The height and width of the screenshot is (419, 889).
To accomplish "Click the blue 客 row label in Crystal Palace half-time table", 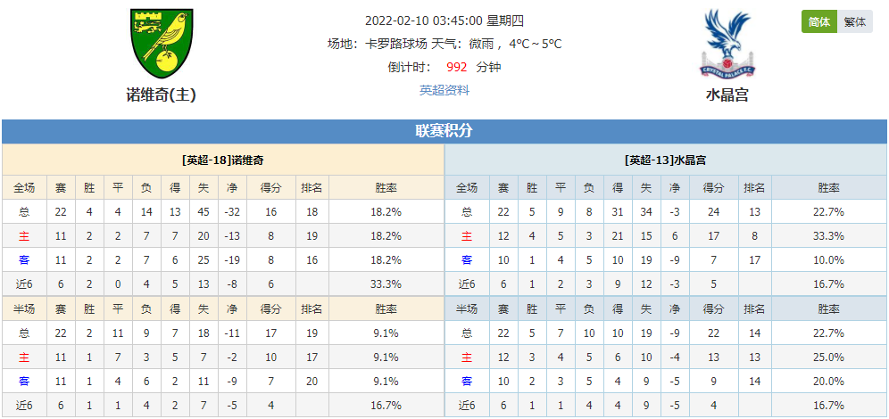I will tap(467, 381).
